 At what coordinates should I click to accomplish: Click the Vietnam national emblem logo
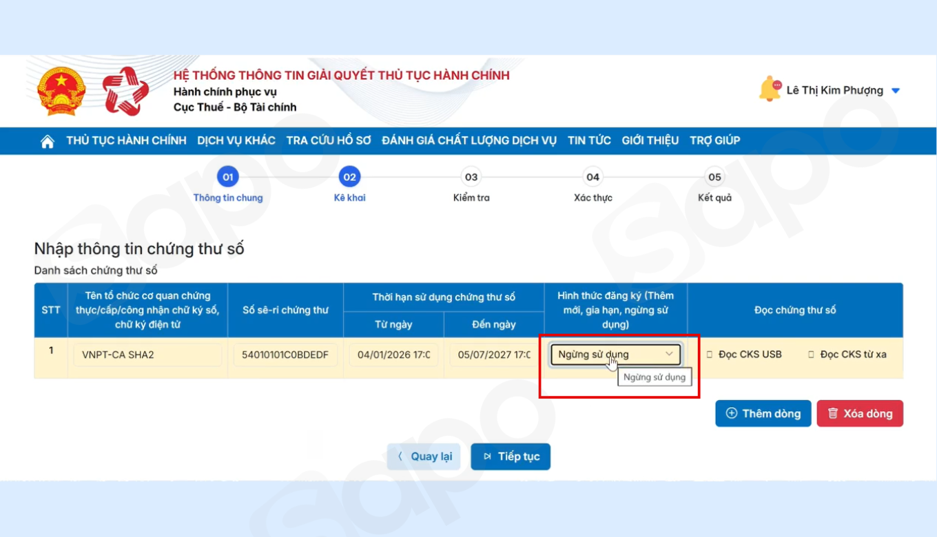pos(61,91)
